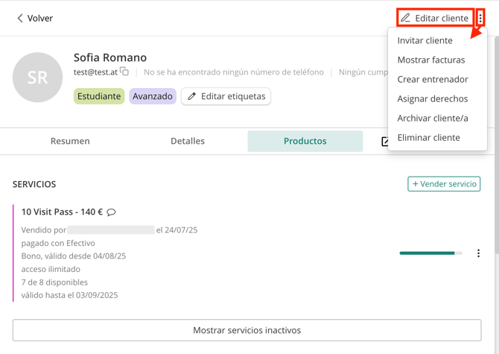Choose Asignar derechos option

(x=432, y=98)
